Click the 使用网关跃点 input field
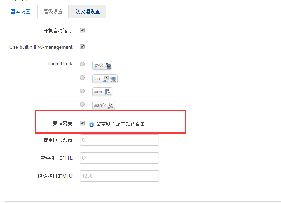Image resolution: width=281 pixels, height=203 pixels. (119, 140)
